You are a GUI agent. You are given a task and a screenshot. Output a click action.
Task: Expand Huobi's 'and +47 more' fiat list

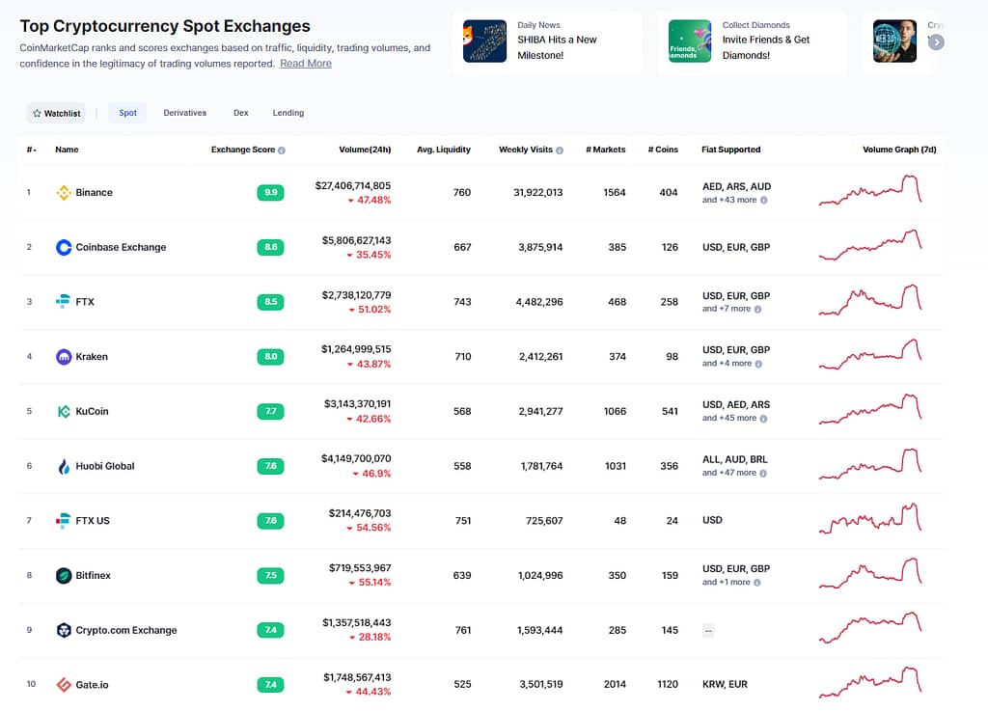point(729,473)
